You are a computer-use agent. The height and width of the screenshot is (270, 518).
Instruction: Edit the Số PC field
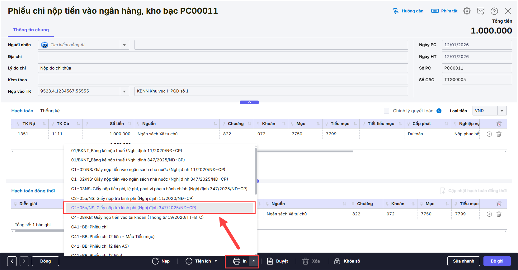(x=477, y=68)
